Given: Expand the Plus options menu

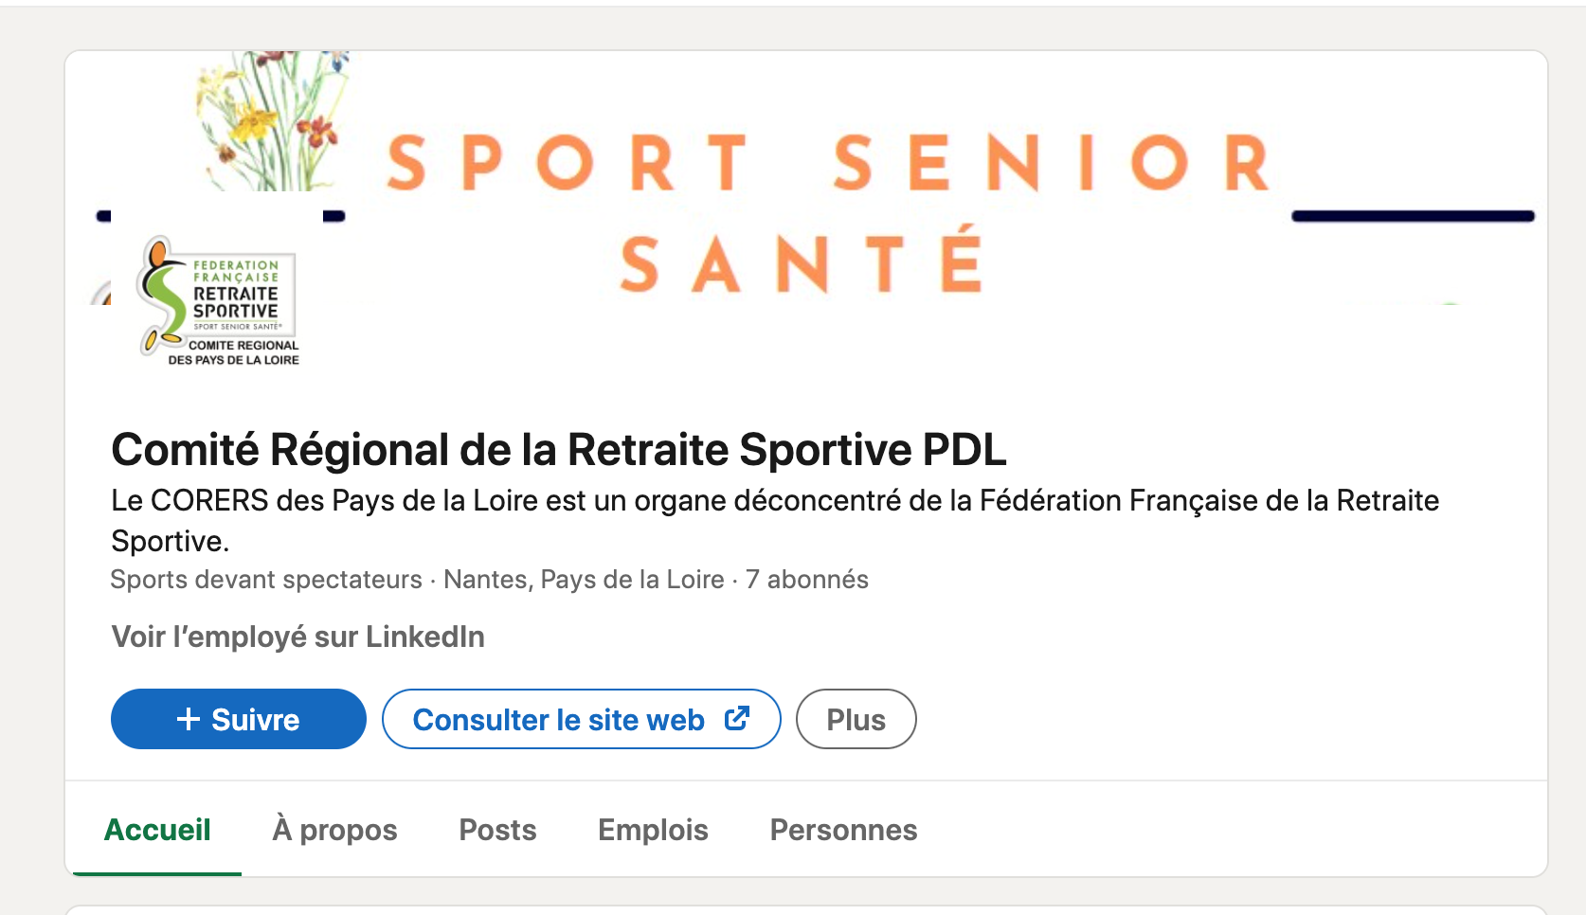Looking at the screenshot, I should 856,720.
